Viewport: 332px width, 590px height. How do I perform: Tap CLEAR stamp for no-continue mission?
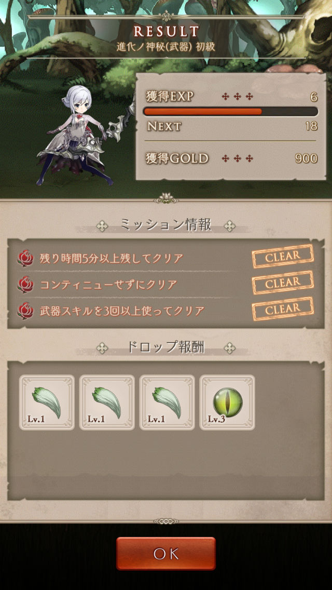pos(283,283)
